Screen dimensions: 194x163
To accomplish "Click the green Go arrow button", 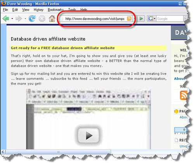I will point(141,19).
